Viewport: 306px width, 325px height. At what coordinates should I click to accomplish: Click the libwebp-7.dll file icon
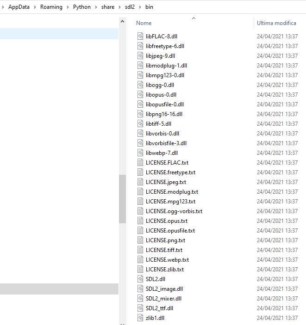pos(140,153)
